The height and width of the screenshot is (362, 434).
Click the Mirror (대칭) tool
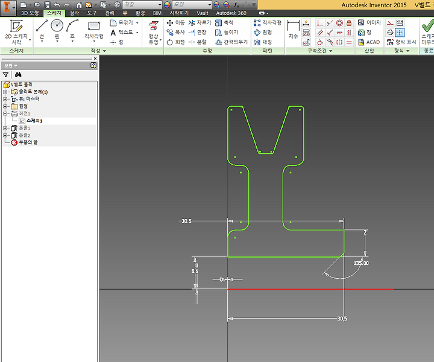263,42
